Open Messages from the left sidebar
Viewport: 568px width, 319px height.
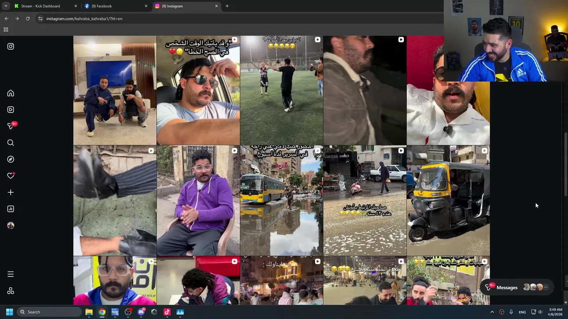point(11,126)
